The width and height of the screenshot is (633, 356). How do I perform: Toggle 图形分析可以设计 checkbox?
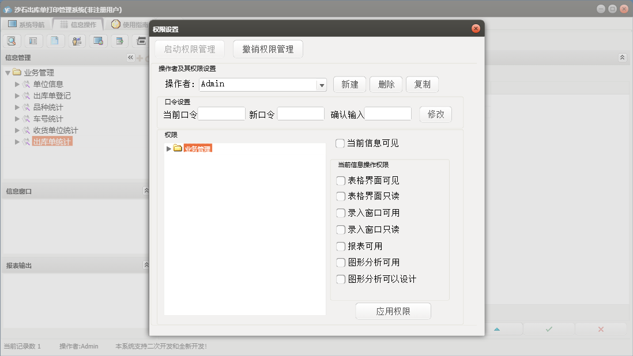pyautogui.click(x=341, y=279)
